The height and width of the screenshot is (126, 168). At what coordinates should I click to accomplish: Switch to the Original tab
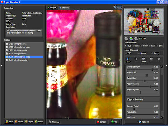click(52, 8)
